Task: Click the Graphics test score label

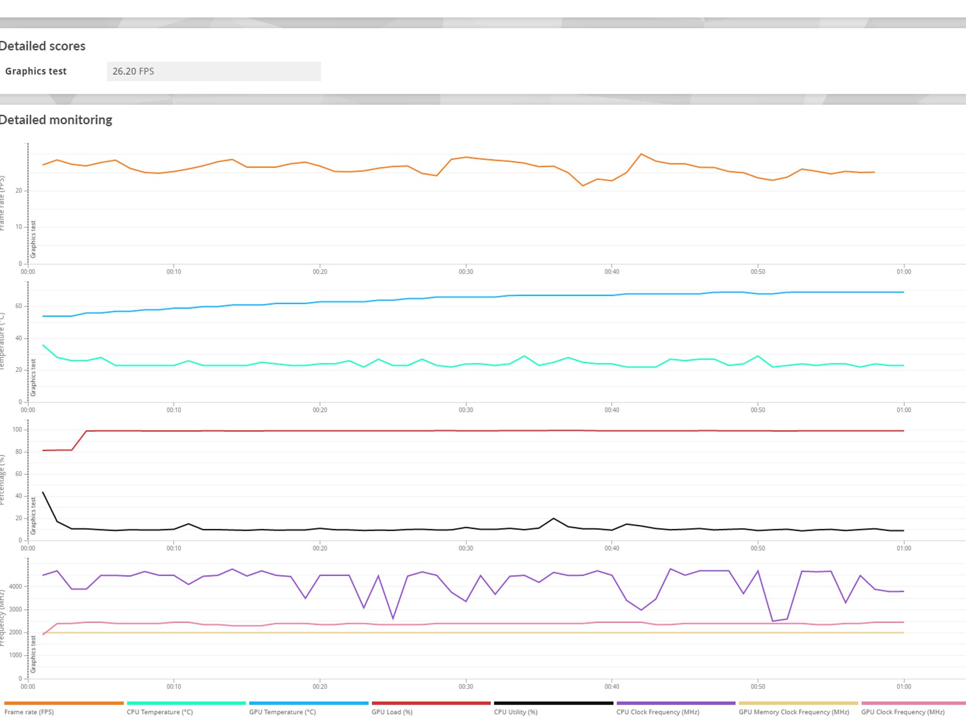Action: [x=36, y=71]
